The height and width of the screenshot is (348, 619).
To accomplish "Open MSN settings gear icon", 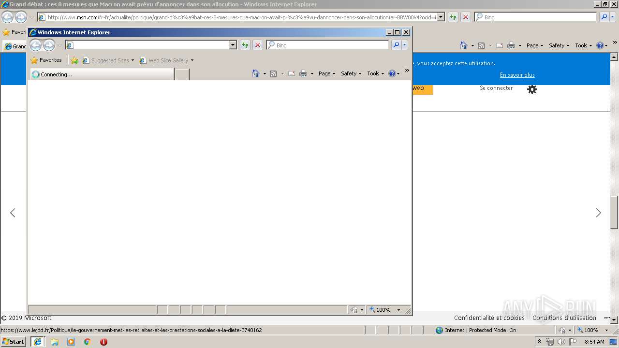I will [532, 89].
